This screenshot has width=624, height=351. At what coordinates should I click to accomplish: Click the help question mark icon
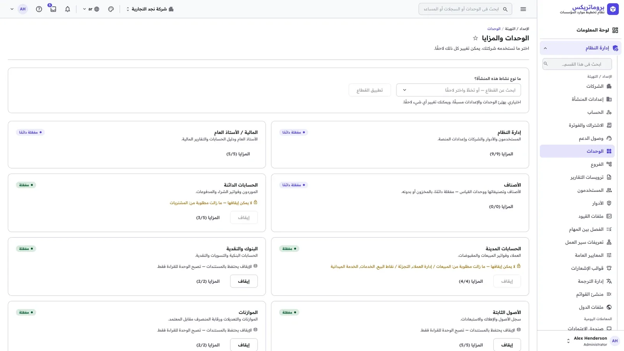coord(39,9)
